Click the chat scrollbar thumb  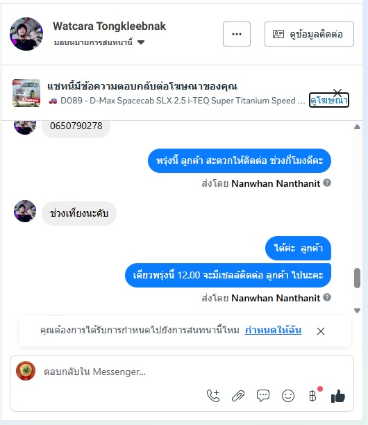357,278
